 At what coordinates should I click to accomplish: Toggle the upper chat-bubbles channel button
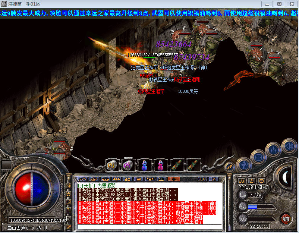(x=69, y=202)
